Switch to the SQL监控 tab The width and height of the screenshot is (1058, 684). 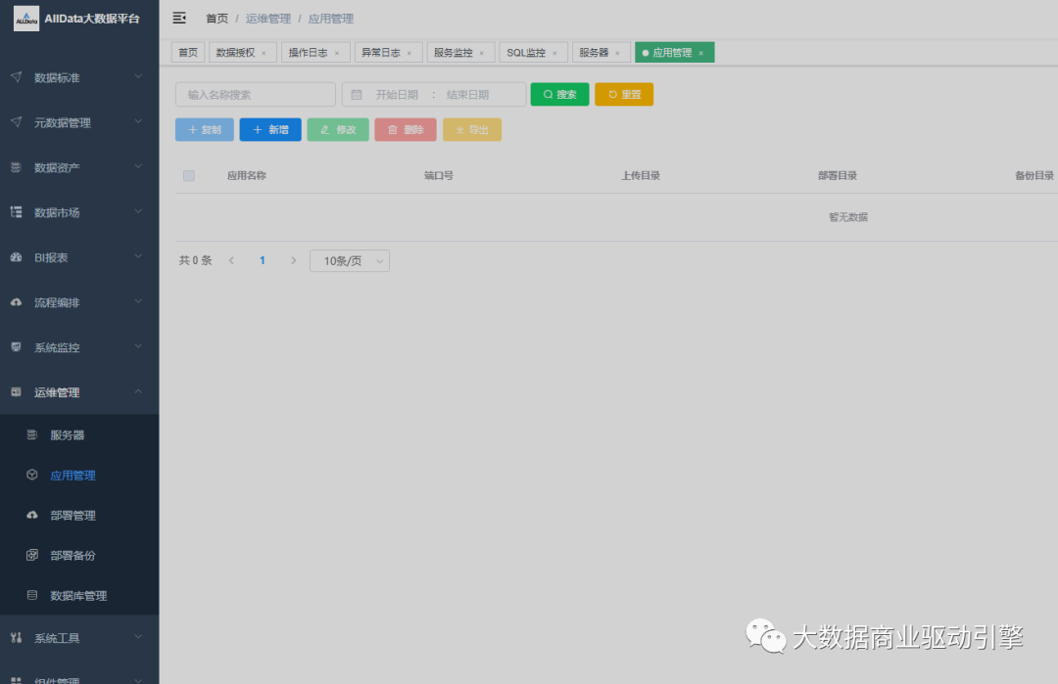click(526, 52)
